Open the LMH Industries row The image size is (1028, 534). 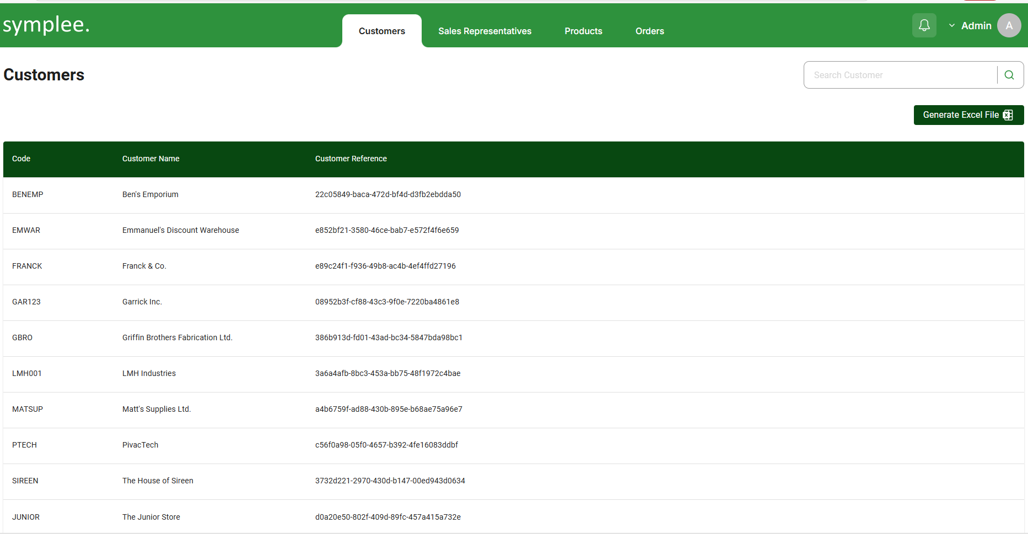pos(149,373)
